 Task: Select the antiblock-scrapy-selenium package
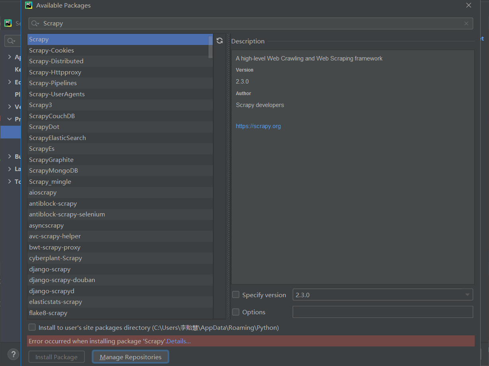tap(120, 214)
